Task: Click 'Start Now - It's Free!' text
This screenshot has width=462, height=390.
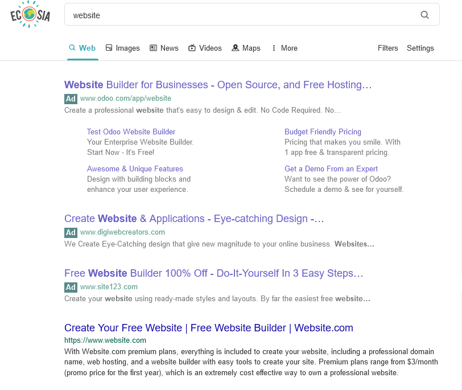Action: 121,153
